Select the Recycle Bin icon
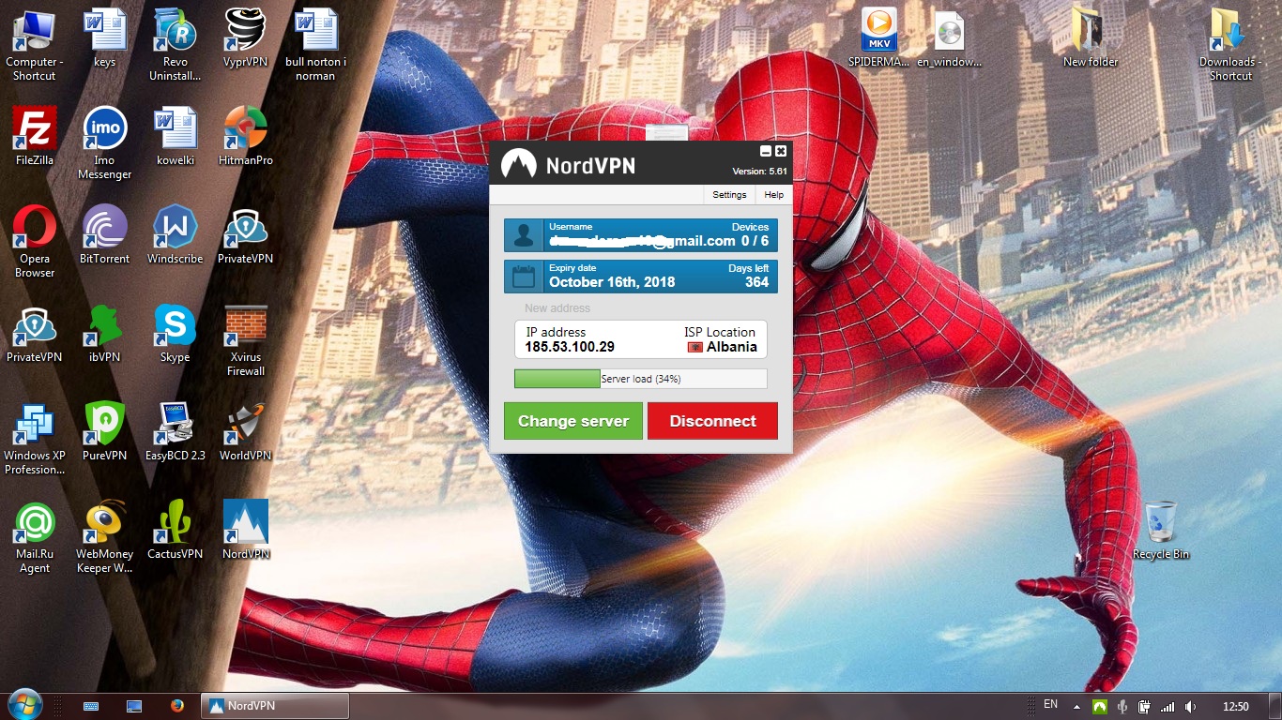The width and height of the screenshot is (1282, 720). 1161,531
